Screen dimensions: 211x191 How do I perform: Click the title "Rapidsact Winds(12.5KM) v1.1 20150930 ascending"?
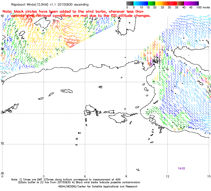(50, 4)
